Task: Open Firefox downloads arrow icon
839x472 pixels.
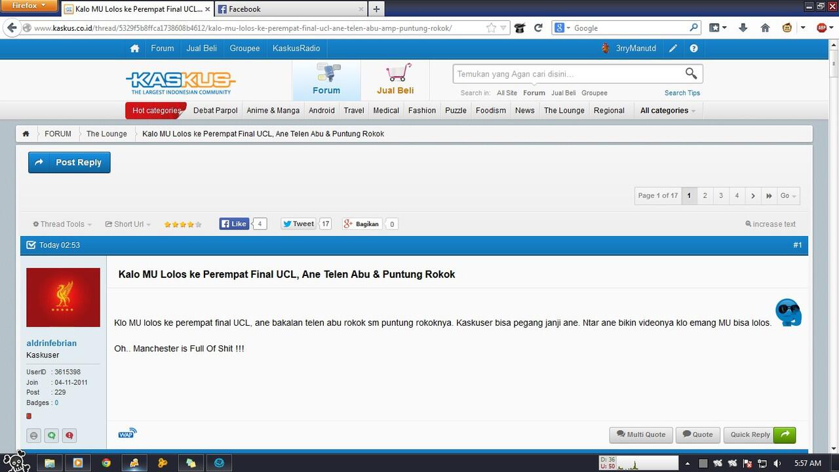Action: coord(743,28)
